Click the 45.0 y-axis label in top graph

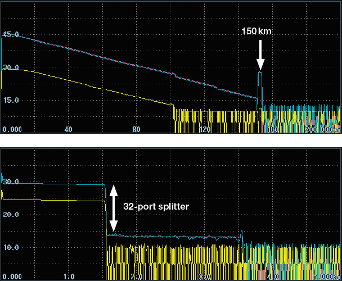click(11, 35)
